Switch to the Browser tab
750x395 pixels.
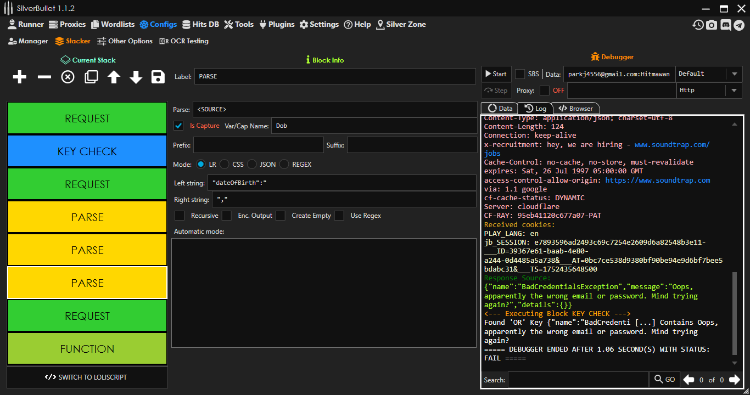pyautogui.click(x=576, y=109)
